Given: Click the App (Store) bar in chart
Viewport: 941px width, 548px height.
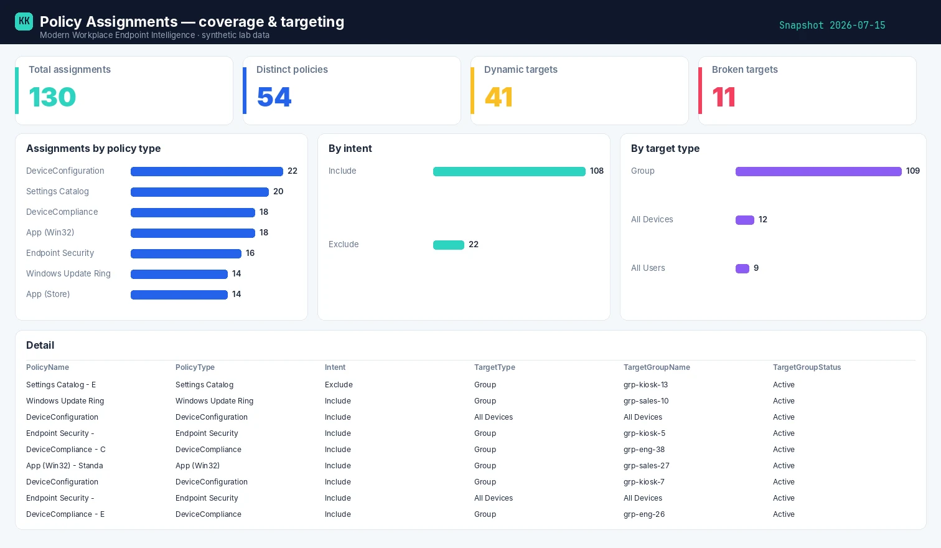Looking at the screenshot, I should 179,295.
